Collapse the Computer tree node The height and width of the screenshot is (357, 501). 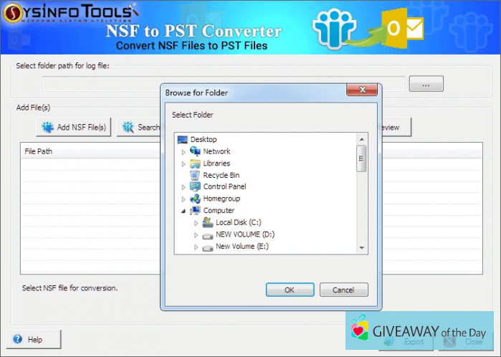click(183, 211)
